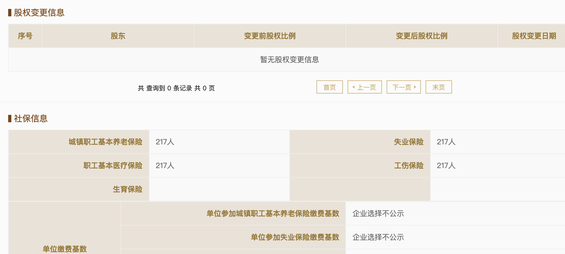The height and width of the screenshot is (254, 565).
Task: Select the 序号 column header
Action: (x=25, y=36)
